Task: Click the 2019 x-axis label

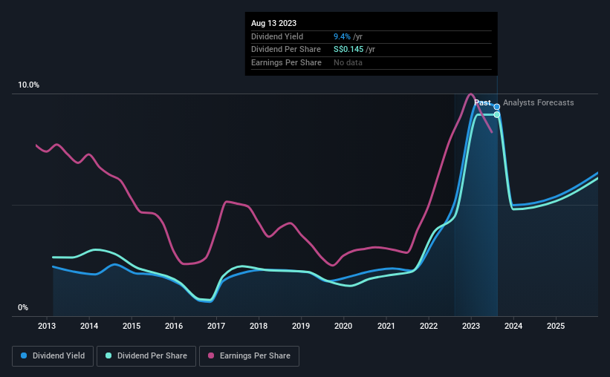Action: 301,326
